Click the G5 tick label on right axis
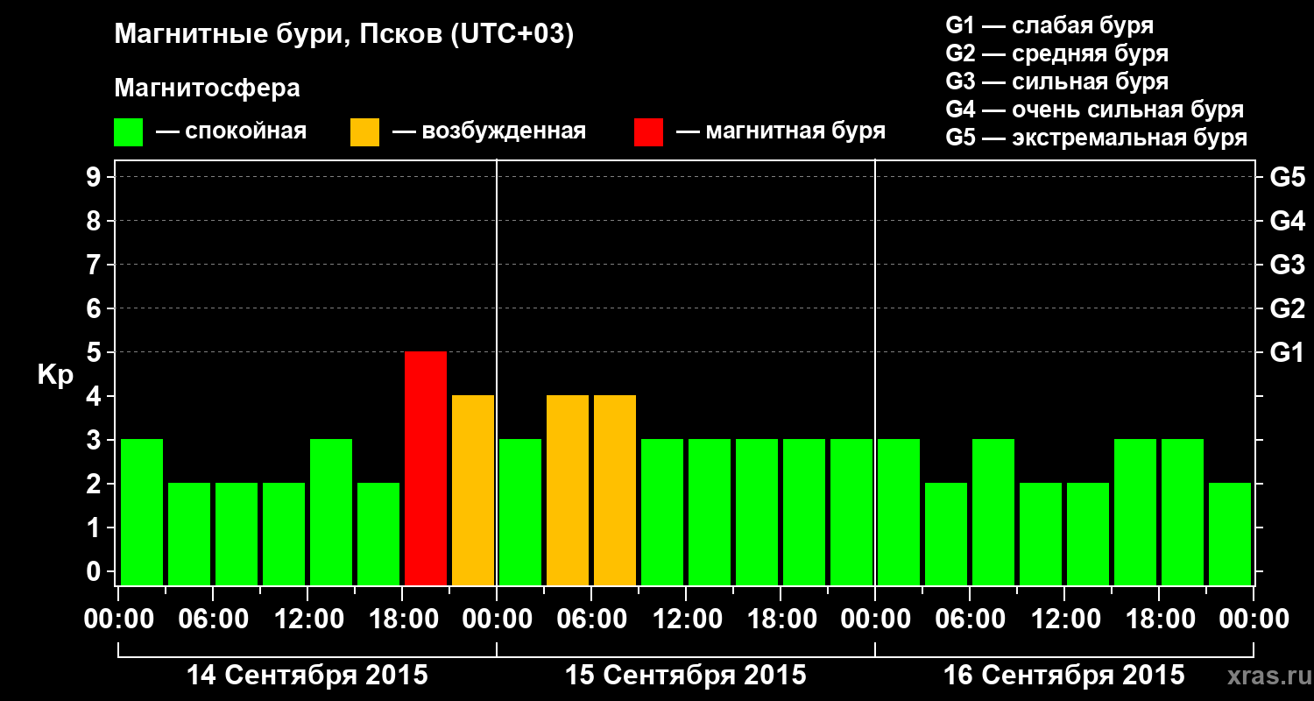The image size is (1314, 701). click(1287, 177)
